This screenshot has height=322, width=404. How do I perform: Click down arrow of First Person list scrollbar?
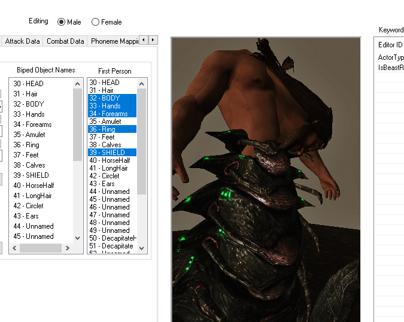click(x=141, y=248)
